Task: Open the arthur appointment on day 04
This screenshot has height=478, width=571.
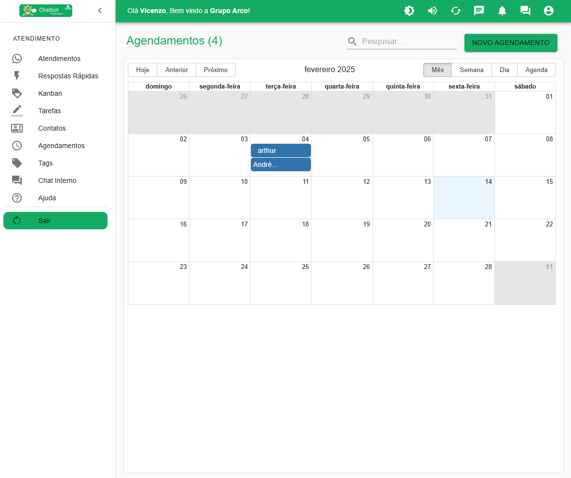Action: (280, 150)
